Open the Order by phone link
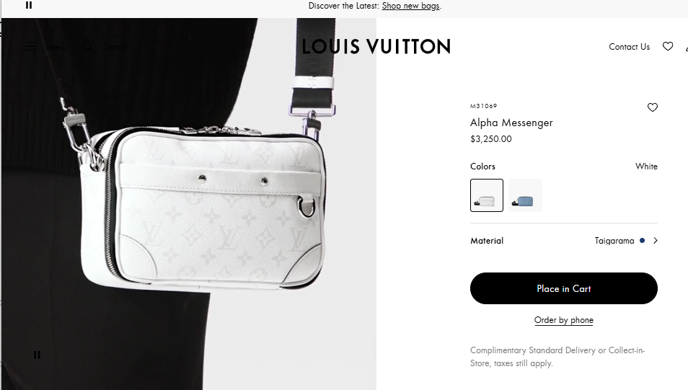The height and width of the screenshot is (390, 688). [564, 320]
